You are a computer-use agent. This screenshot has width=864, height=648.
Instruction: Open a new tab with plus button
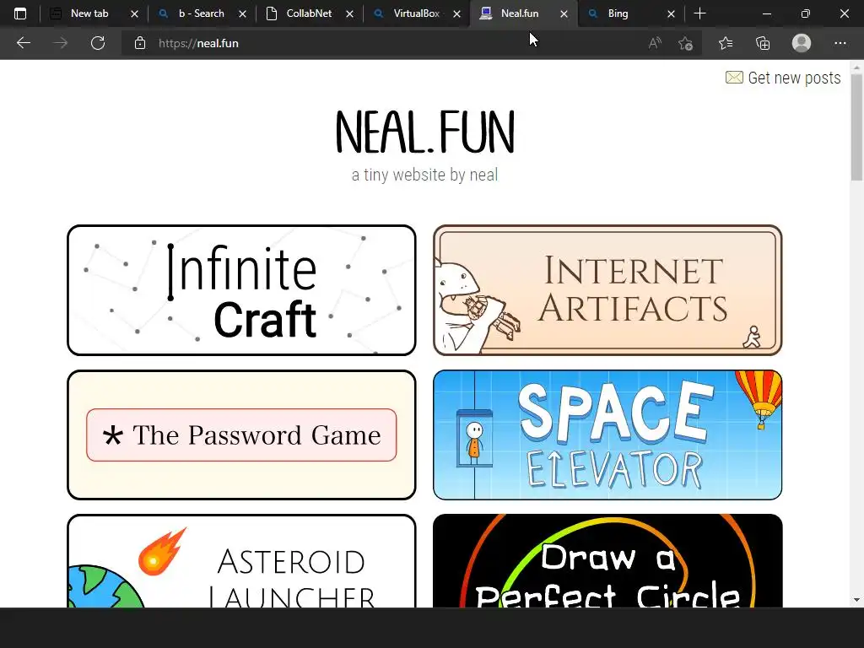click(699, 13)
